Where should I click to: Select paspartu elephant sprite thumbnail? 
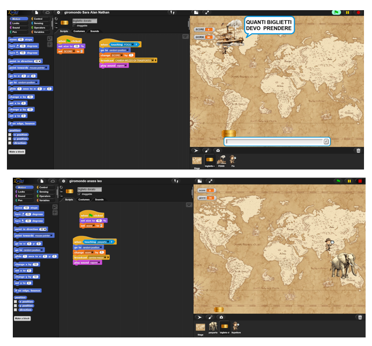coord(213,327)
